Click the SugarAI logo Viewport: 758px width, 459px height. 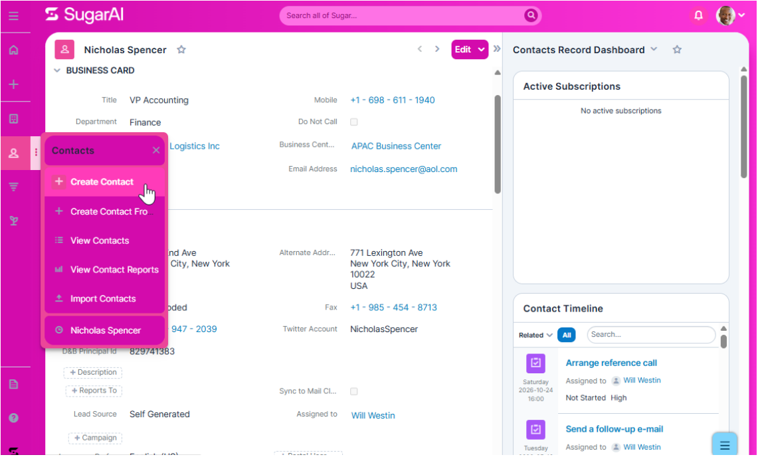[84, 15]
